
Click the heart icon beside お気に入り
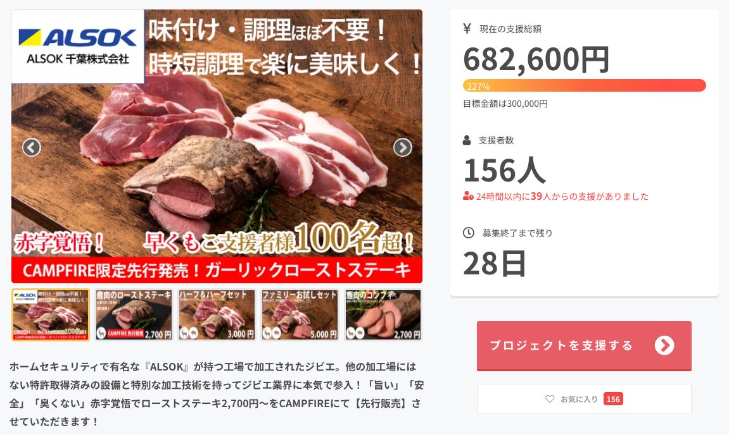[550, 399]
